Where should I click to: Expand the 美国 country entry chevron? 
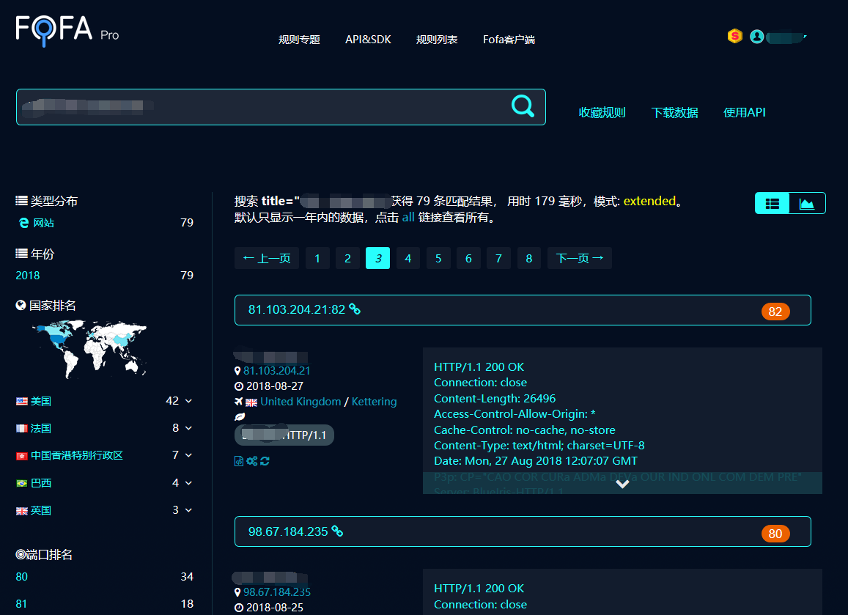click(x=189, y=401)
